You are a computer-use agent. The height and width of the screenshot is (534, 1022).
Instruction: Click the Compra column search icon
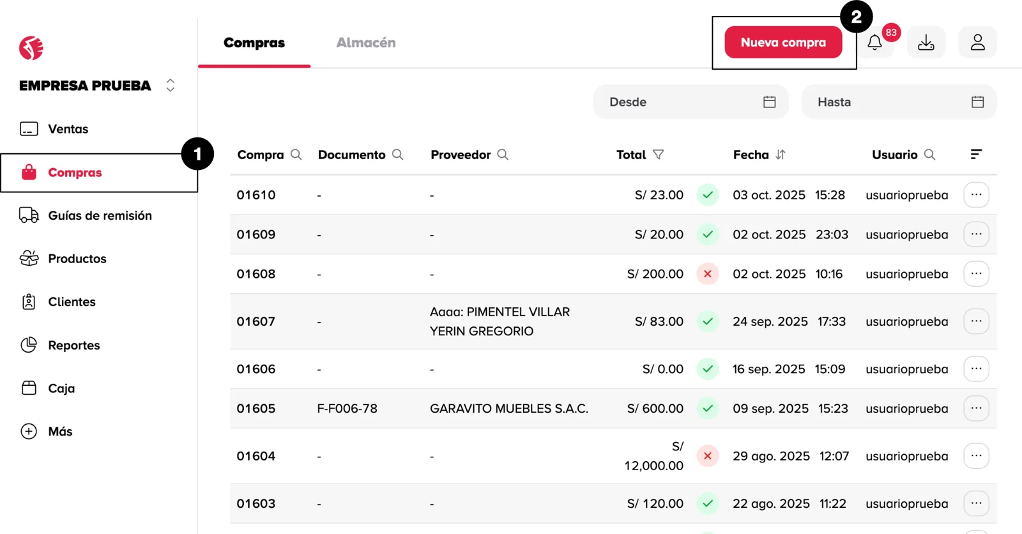click(x=296, y=155)
